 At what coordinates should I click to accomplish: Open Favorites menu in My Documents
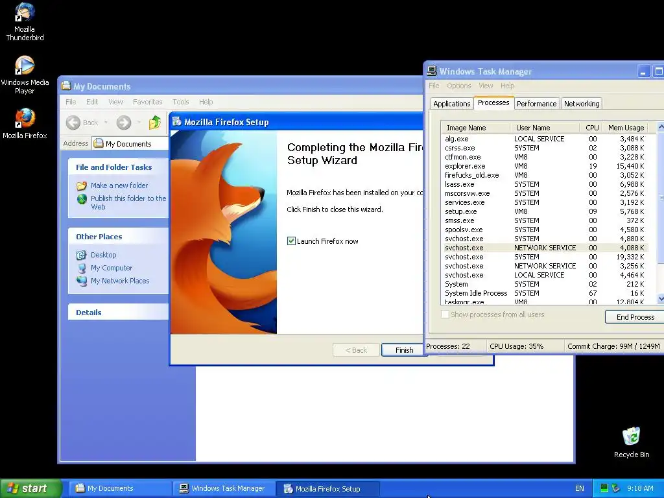(147, 102)
